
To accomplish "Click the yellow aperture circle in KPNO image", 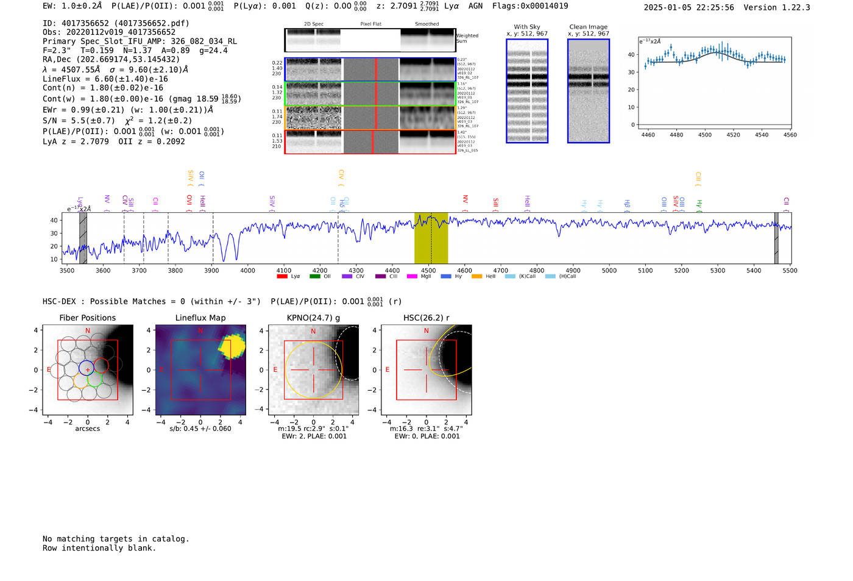I will pyautogui.click(x=313, y=369).
